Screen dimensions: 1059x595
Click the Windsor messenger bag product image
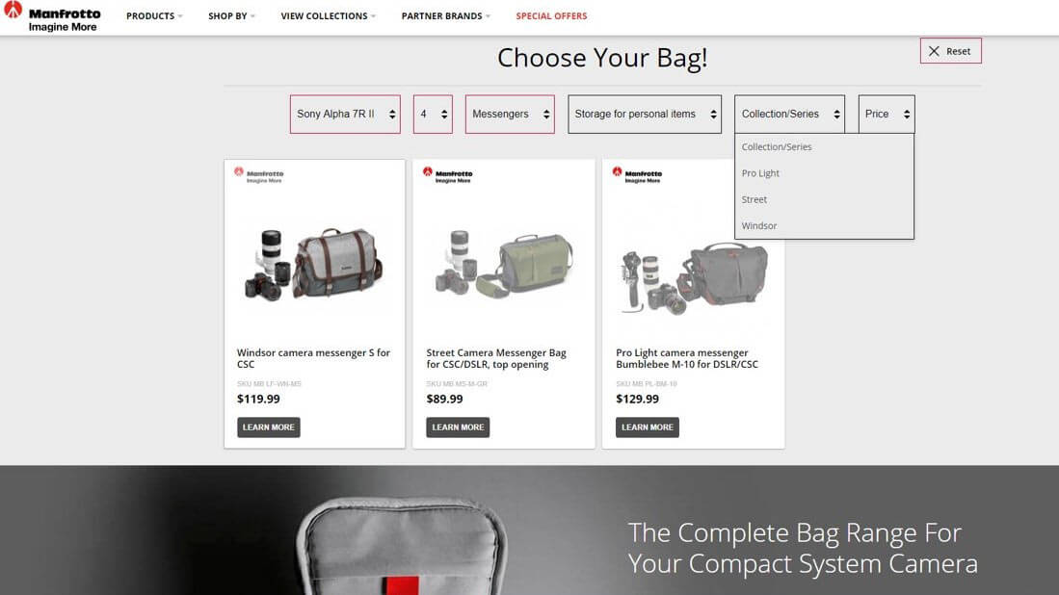tap(314, 265)
